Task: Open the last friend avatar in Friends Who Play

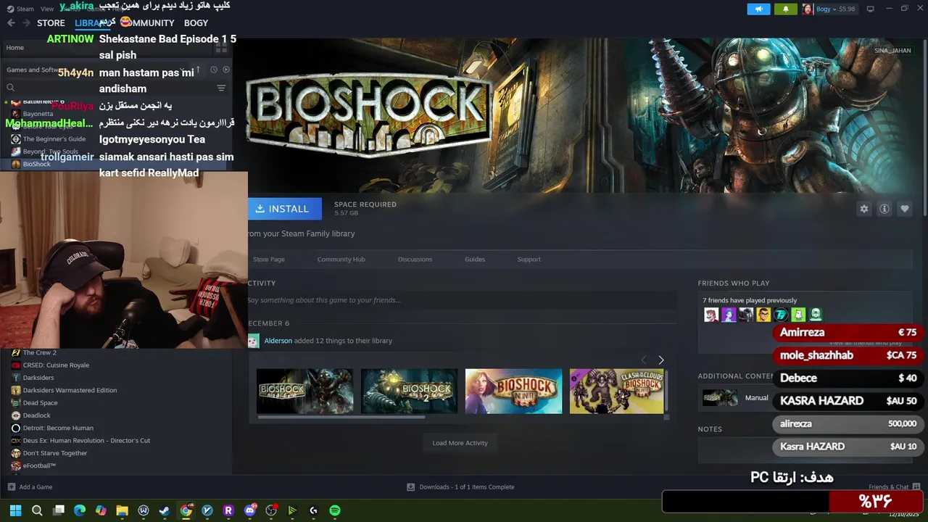Action: pyautogui.click(x=816, y=315)
